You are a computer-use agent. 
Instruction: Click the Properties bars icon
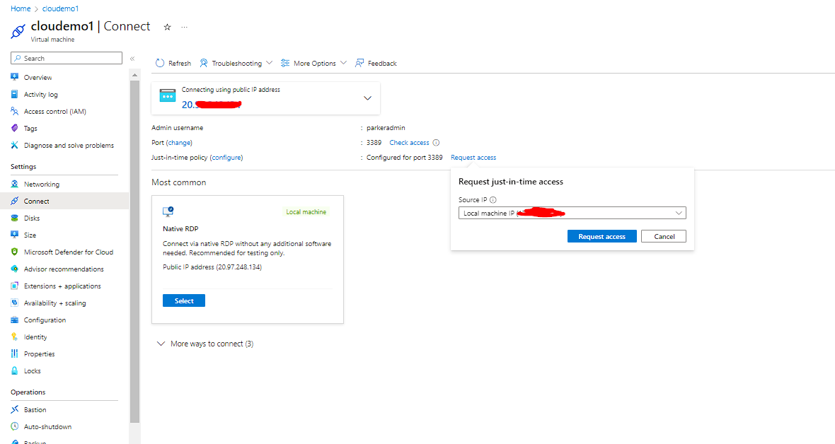[14, 354]
